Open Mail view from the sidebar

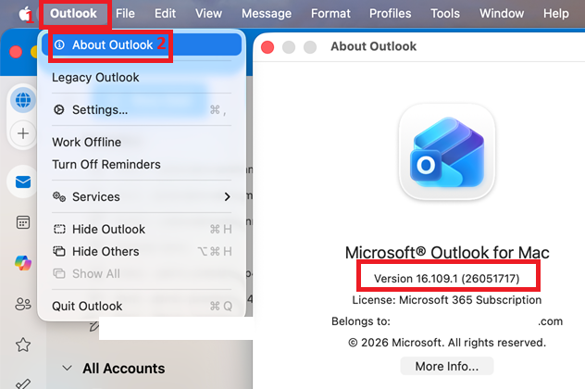coord(23,182)
